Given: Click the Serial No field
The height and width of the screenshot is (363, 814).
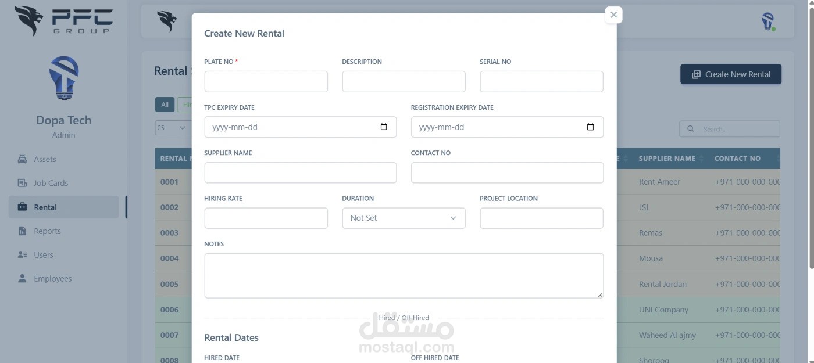Looking at the screenshot, I should (541, 81).
